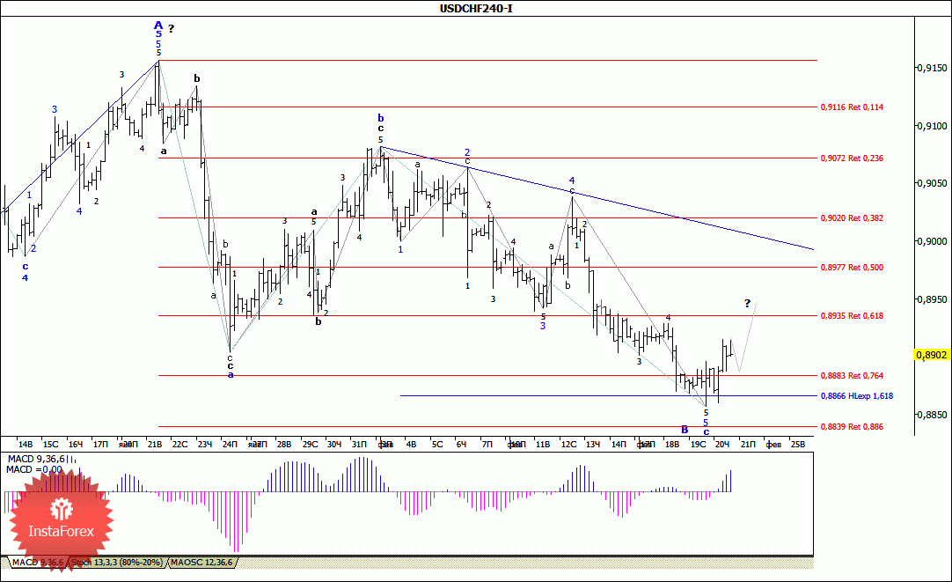Click the 22С date on time axis
This screenshot has width=952, height=582.
click(x=179, y=444)
